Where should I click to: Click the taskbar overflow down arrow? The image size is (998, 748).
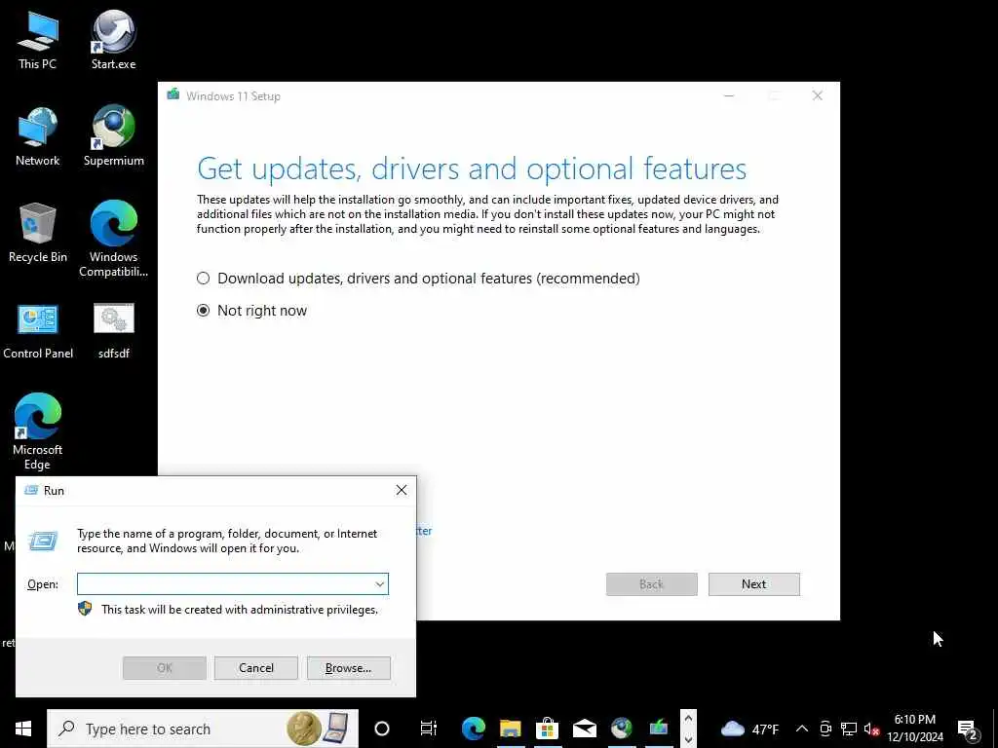[x=688, y=740]
